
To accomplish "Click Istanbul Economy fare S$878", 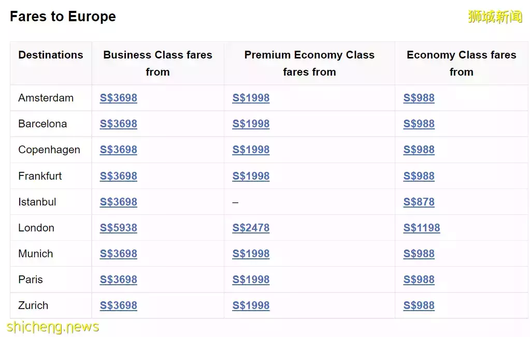I will [419, 202].
